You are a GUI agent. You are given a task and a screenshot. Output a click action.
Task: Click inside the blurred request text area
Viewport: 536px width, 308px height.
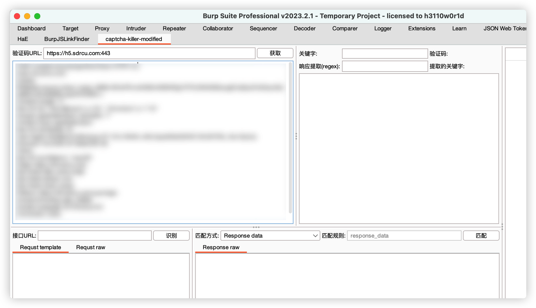(x=150, y=142)
